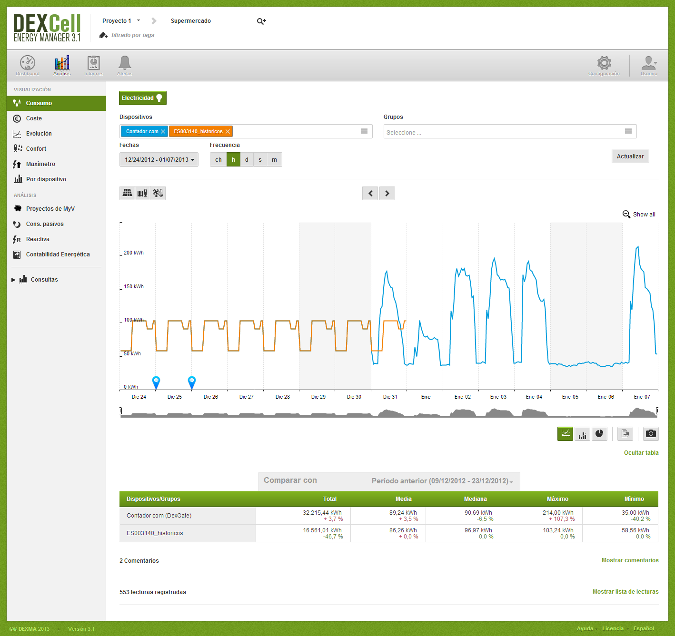This screenshot has height=636, width=675.
Task: Open the Comparar con period dropdown
Action: [x=442, y=481]
